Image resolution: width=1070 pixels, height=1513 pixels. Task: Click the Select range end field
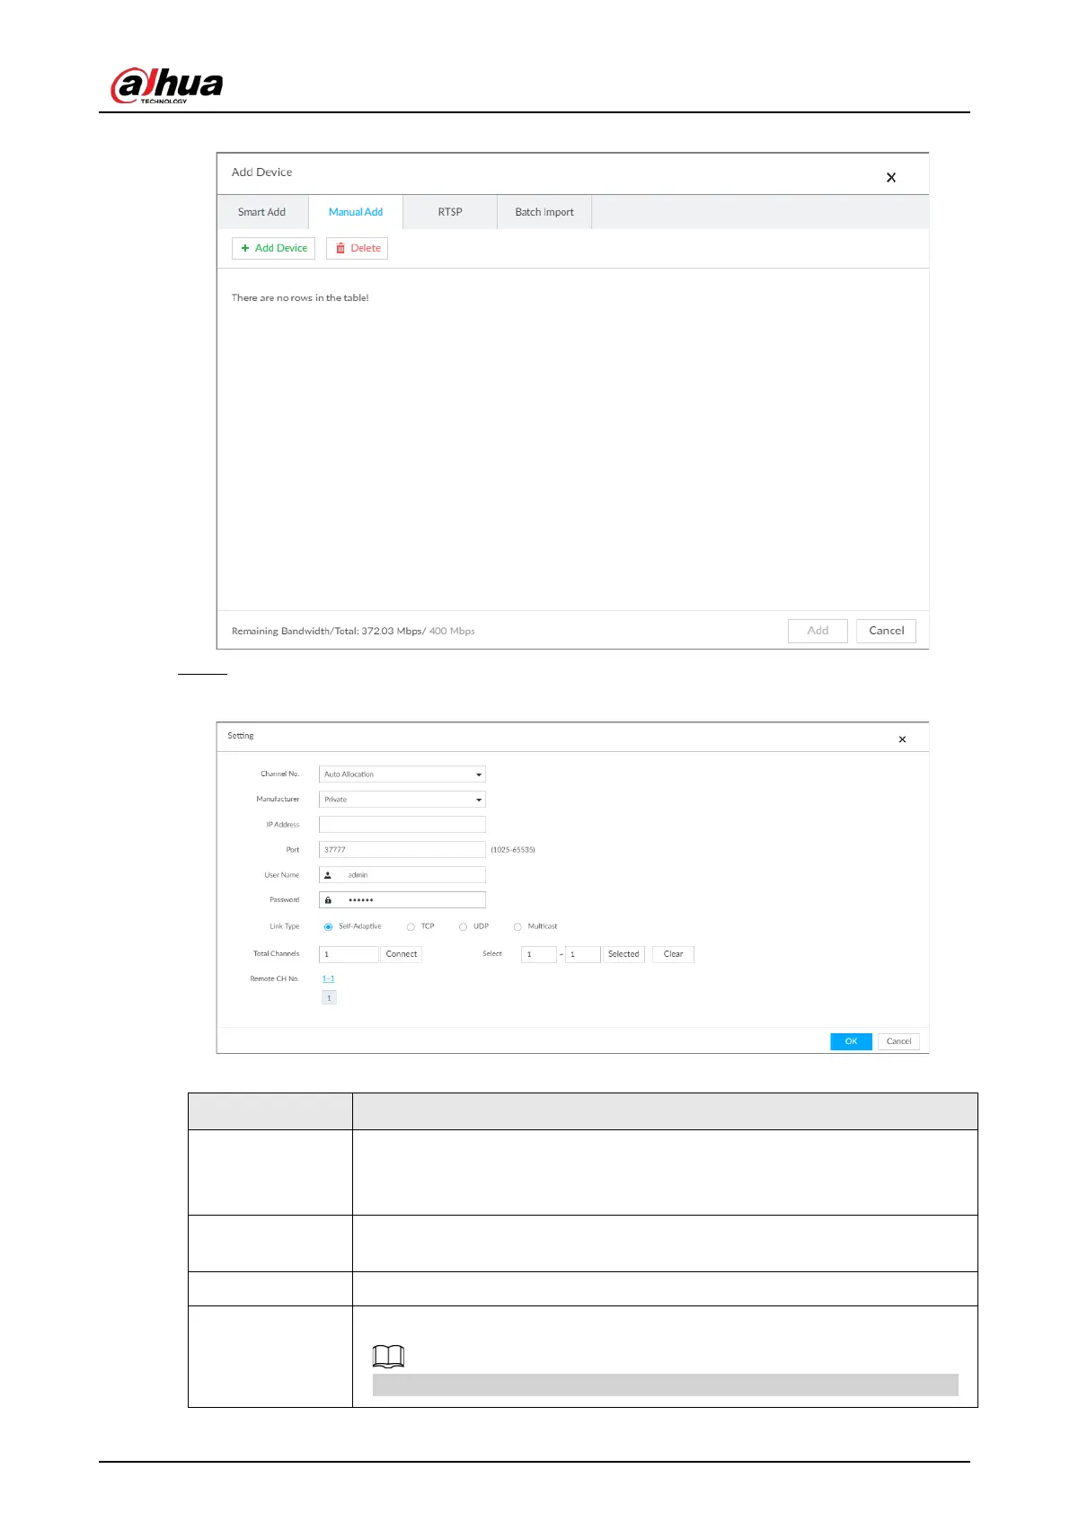coord(583,954)
